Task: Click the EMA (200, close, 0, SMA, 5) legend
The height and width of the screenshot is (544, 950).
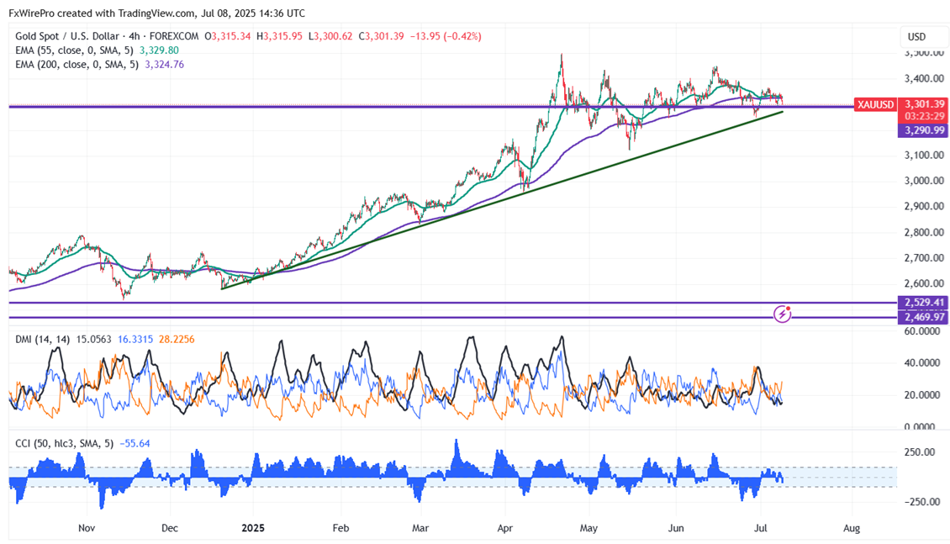Action: pyautogui.click(x=78, y=64)
